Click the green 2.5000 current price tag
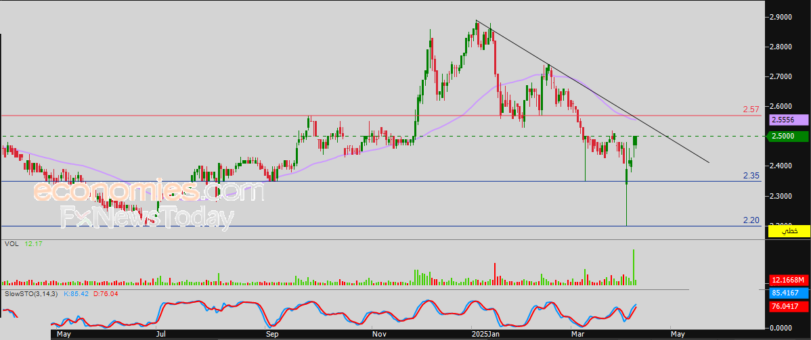Viewport: 811px width, 340px height. tap(789, 137)
